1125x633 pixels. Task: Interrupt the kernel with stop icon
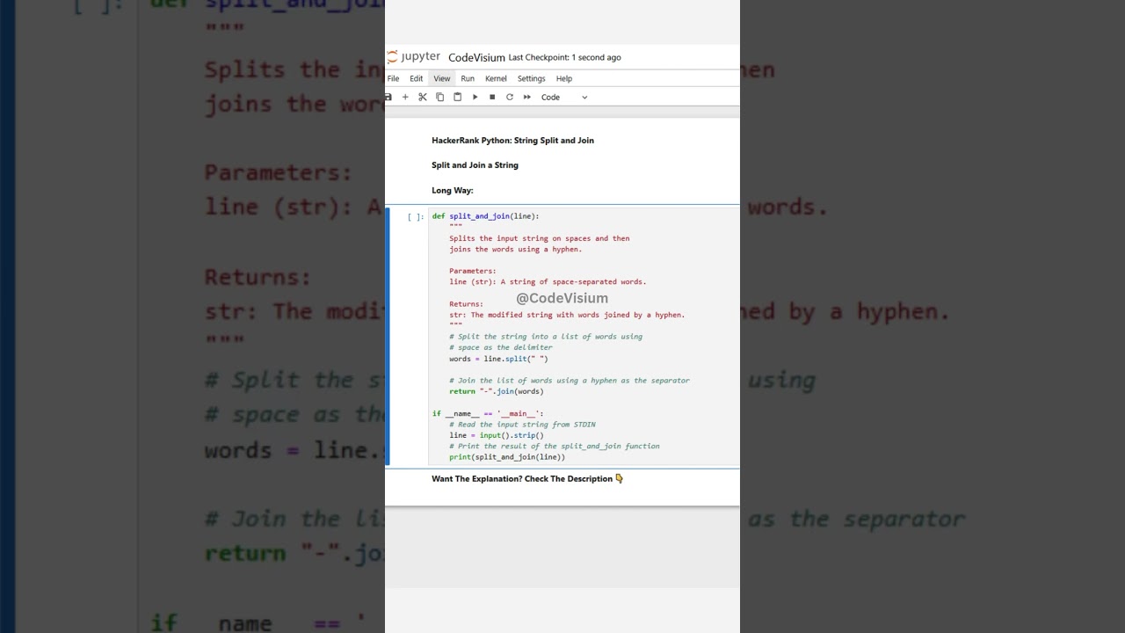point(492,97)
